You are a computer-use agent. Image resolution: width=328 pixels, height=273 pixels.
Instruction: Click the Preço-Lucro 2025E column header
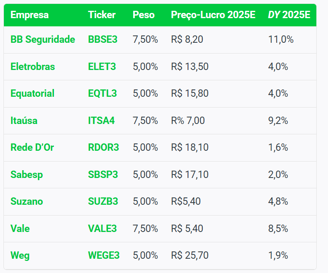point(213,15)
